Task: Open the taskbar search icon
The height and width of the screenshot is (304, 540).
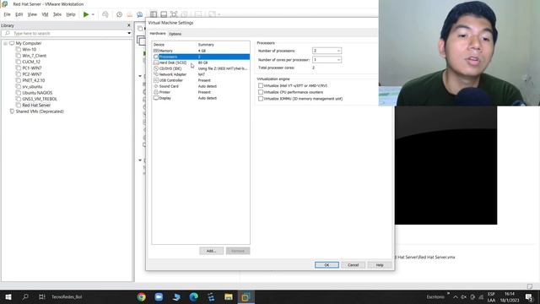Action: 25,296
